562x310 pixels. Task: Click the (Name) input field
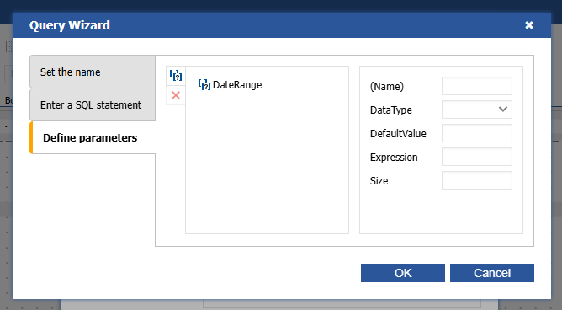tap(477, 86)
